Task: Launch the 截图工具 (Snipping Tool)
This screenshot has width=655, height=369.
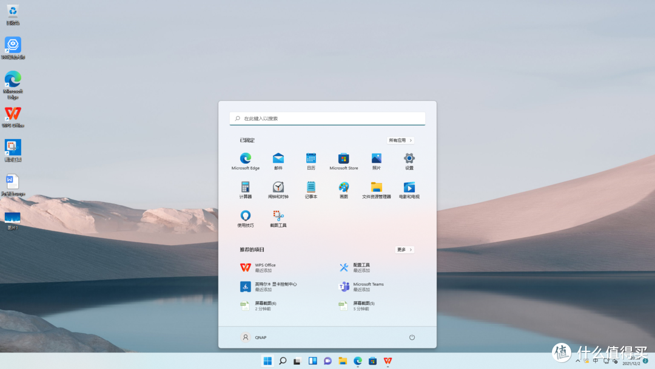Action: click(278, 216)
